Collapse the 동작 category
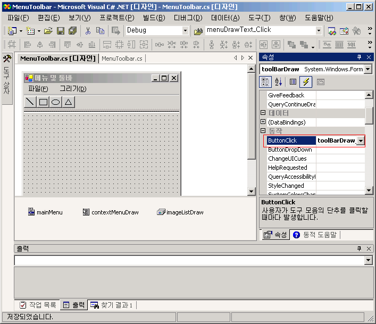Screen dimensions: 376x324 point(263,131)
